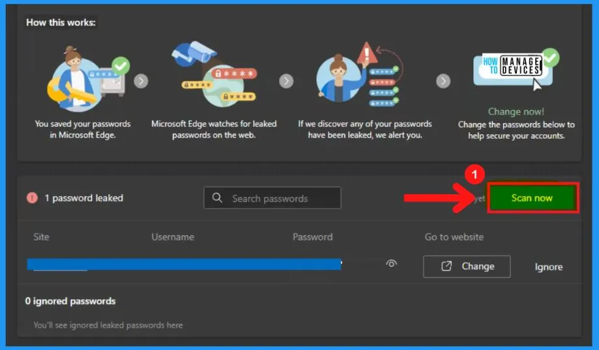This screenshot has width=599, height=350.
Task: Click 'You'll see ignored leaked passwords here' text
Action: [108, 325]
